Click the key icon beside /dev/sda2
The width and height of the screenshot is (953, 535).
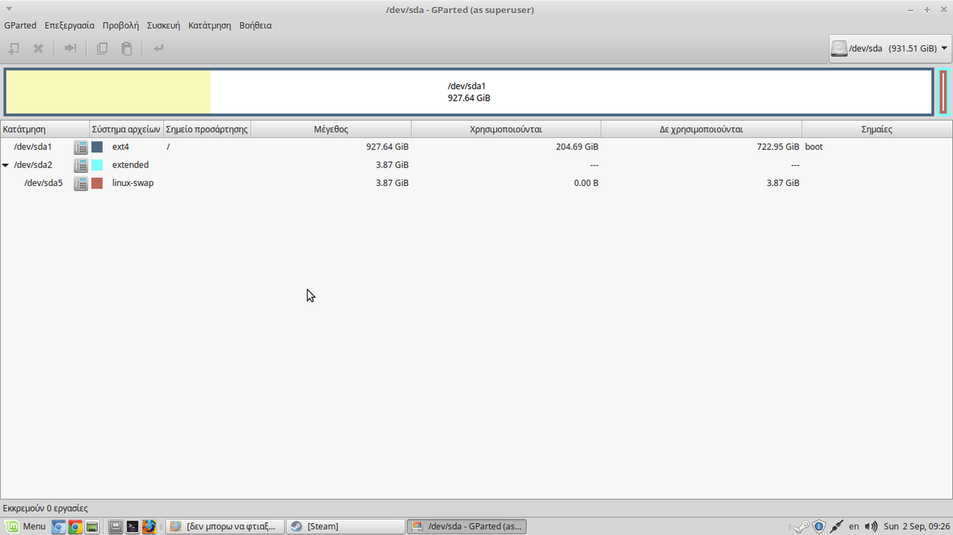pyautogui.click(x=80, y=164)
